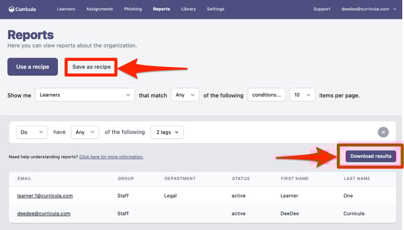Click the EMAIL column header

tap(25, 178)
